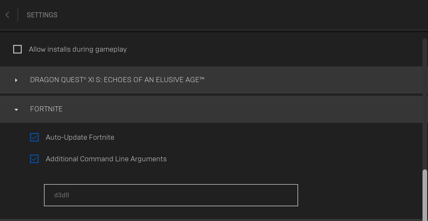Open the Dragon Quest XI S row title

pos(117,80)
